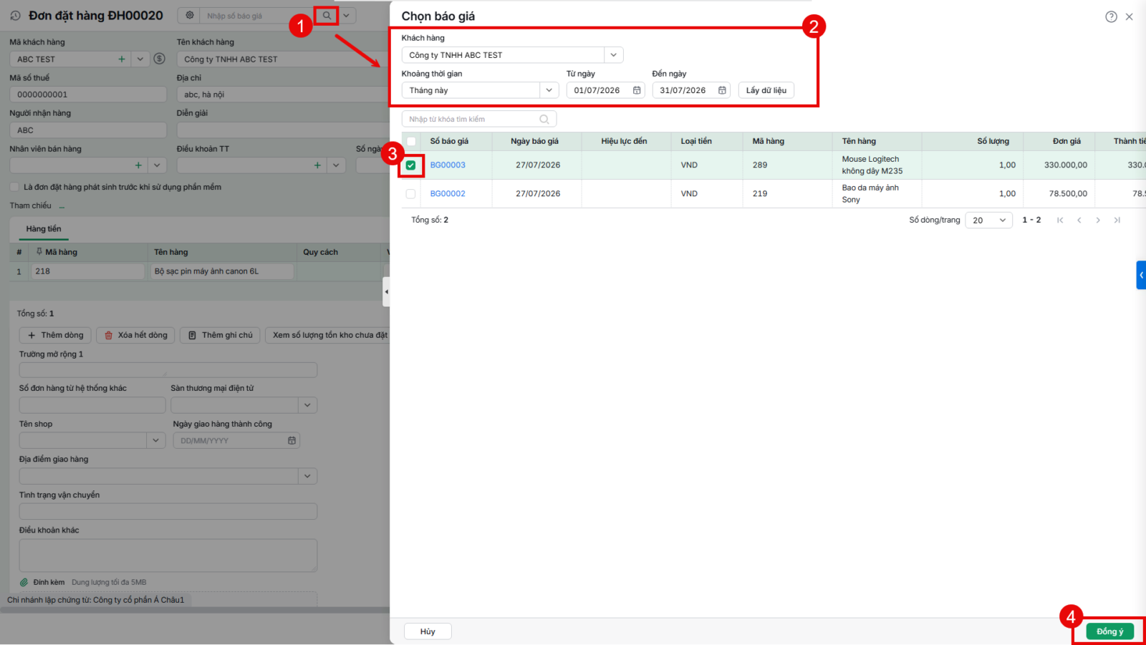Click the history icon beside Đơn đặt hàng title
The image size is (1146, 645).
pyautogui.click(x=15, y=15)
